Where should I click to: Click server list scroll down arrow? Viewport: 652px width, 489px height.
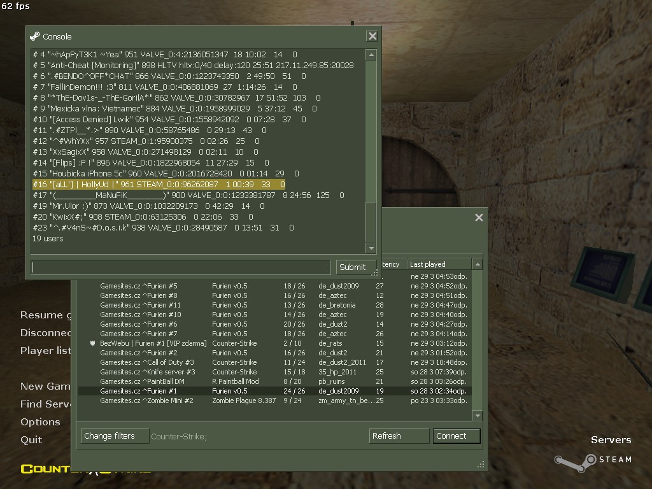(478, 415)
